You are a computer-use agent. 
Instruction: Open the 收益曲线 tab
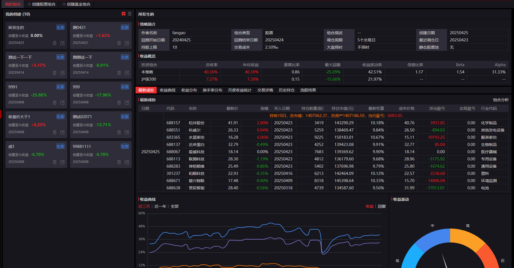pos(168,90)
